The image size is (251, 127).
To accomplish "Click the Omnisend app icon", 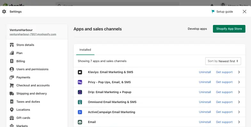I will tap(80, 102).
